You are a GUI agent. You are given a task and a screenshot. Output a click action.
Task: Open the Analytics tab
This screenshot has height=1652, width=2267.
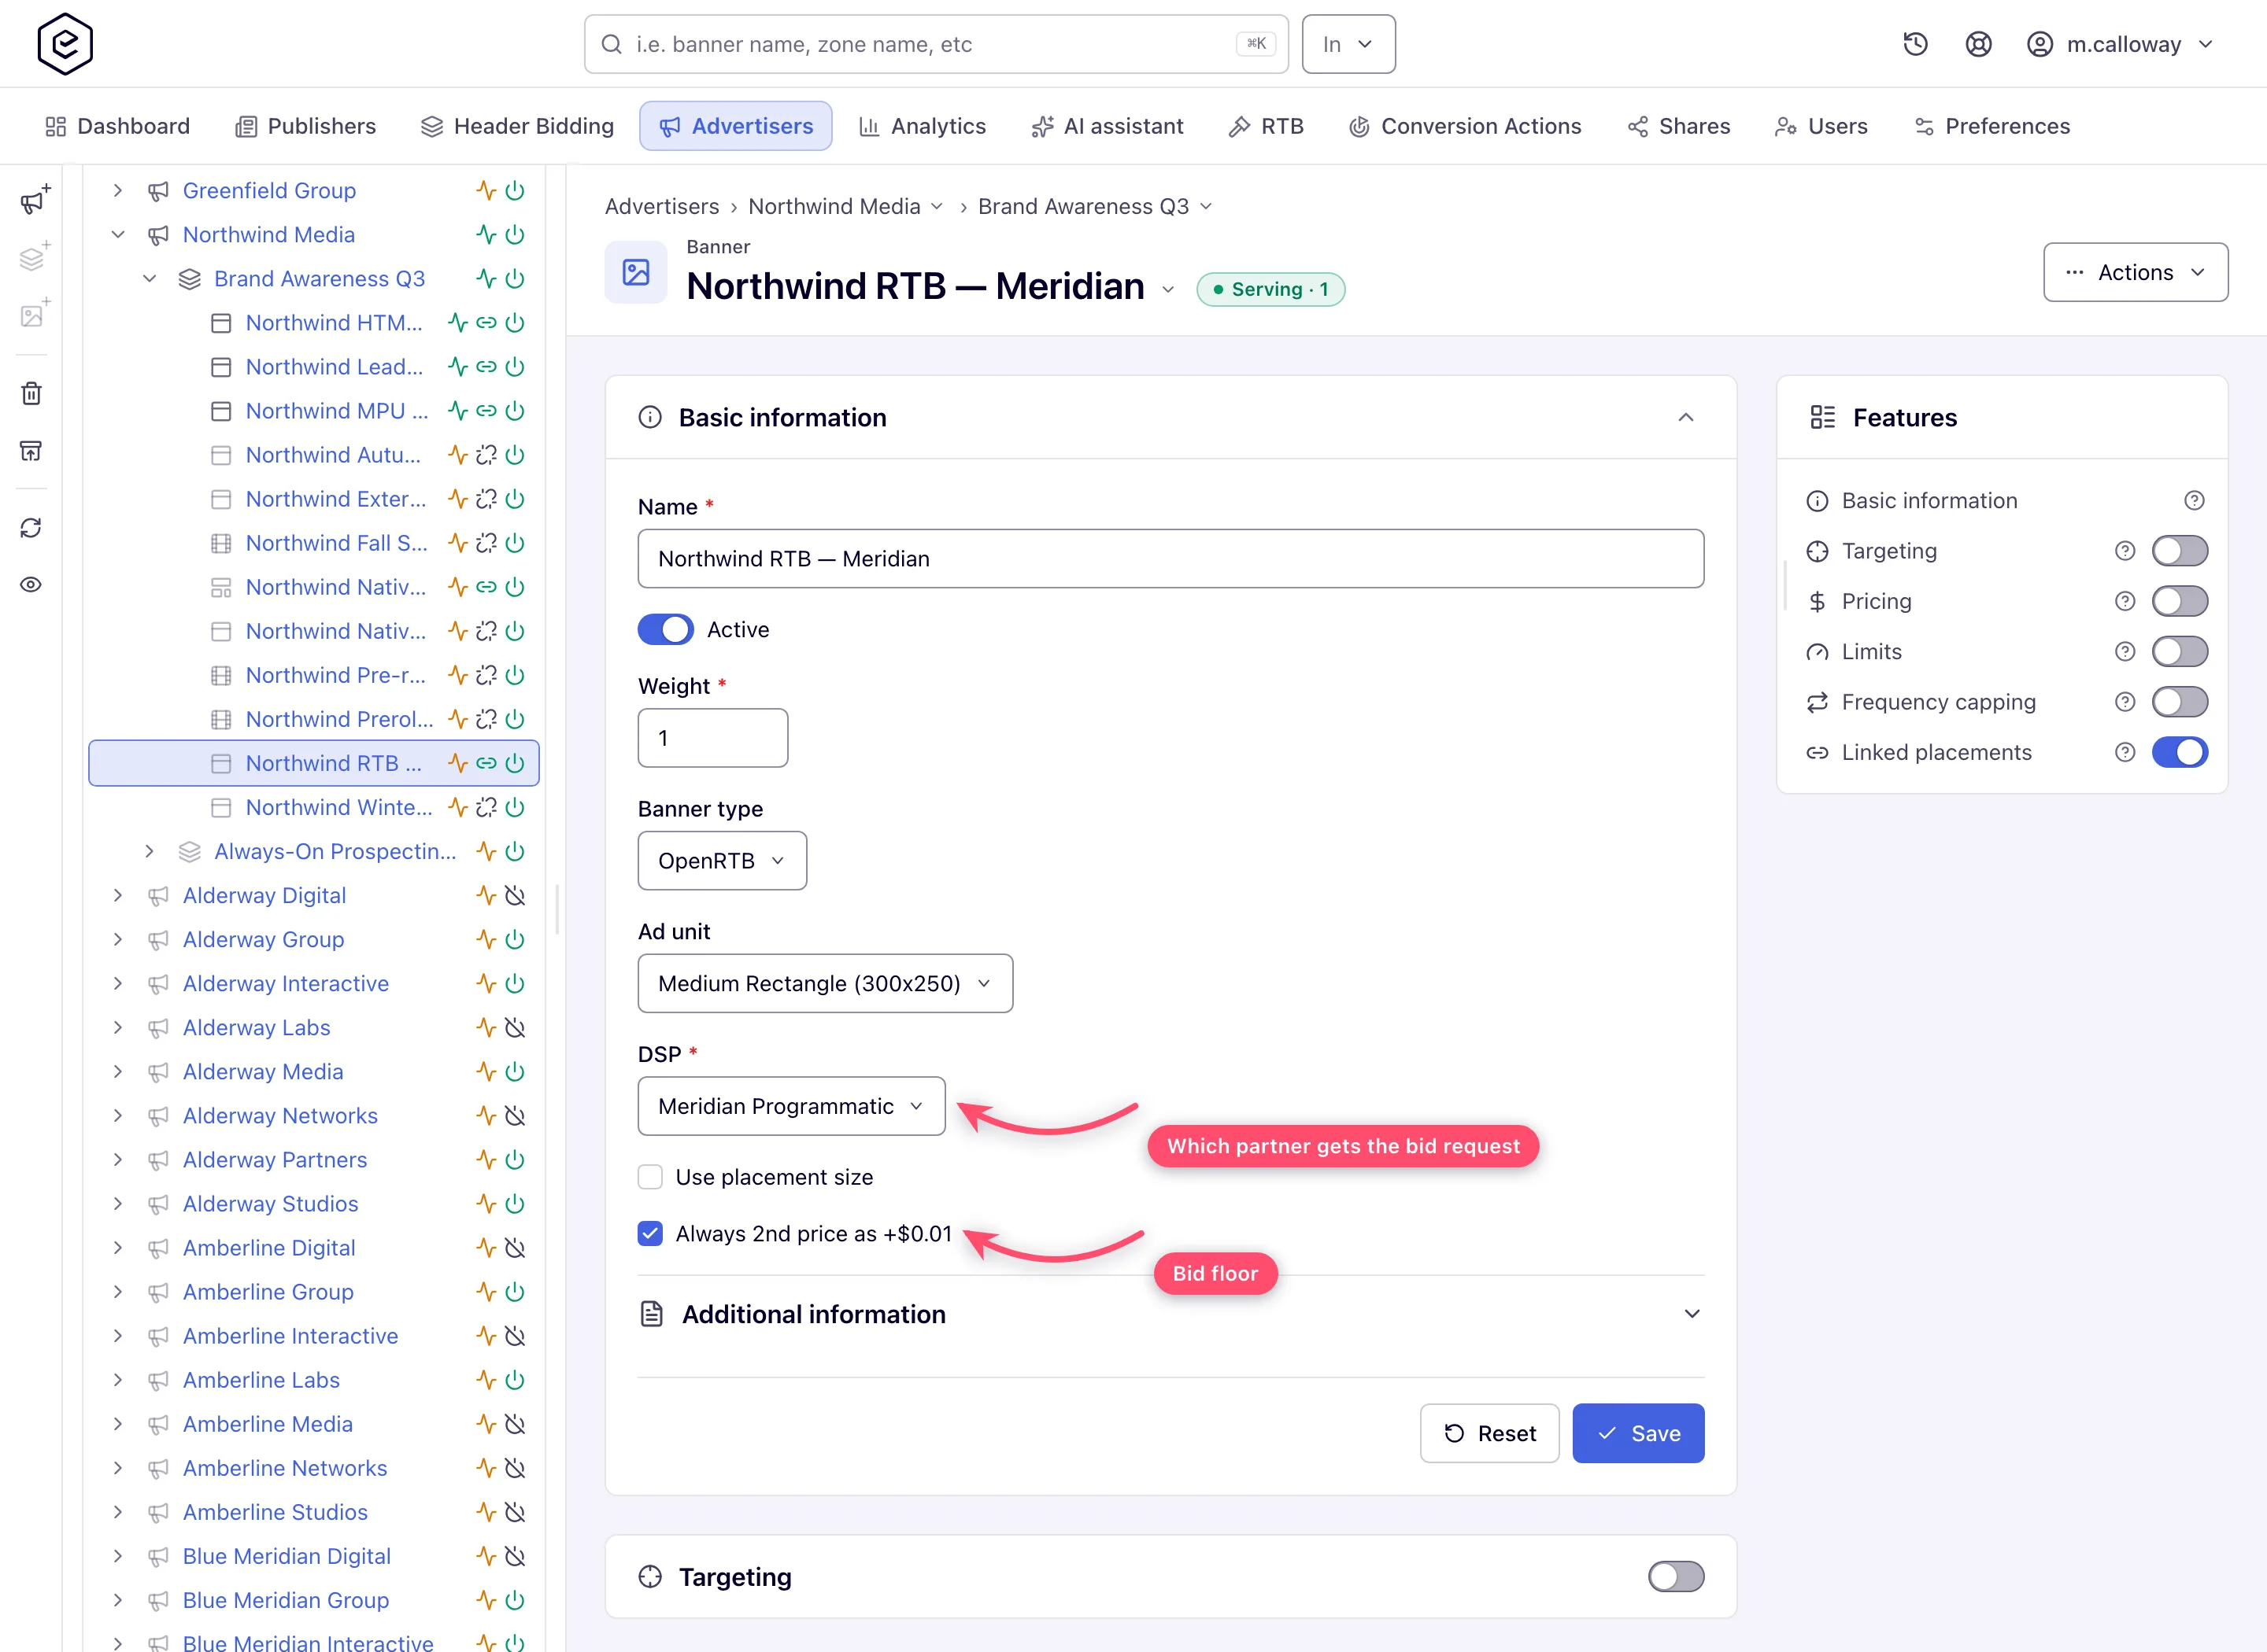(x=923, y=126)
